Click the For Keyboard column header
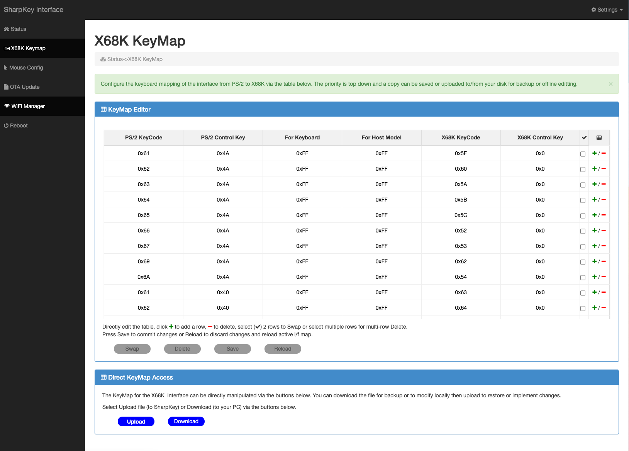This screenshot has width=629, height=451. click(302, 137)
